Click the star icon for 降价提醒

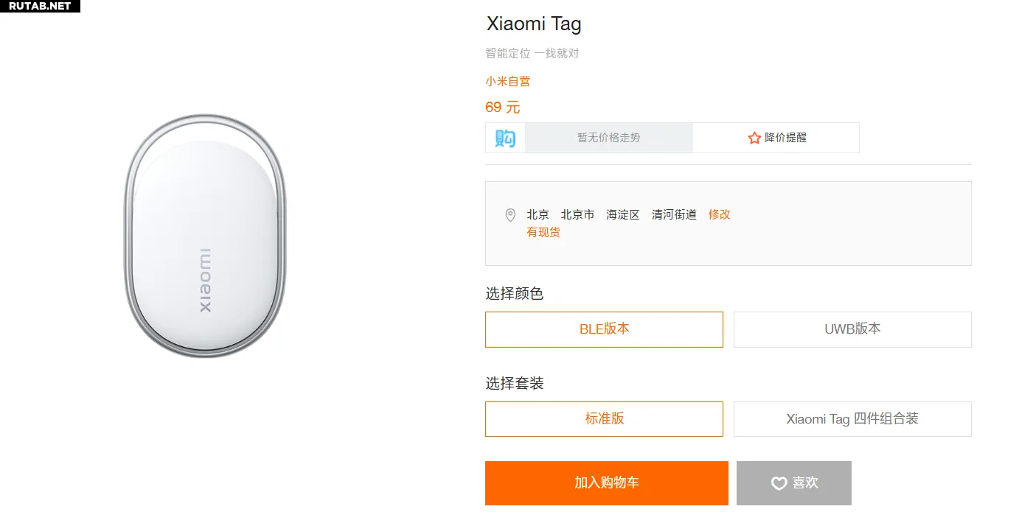[x=754, y=138]
